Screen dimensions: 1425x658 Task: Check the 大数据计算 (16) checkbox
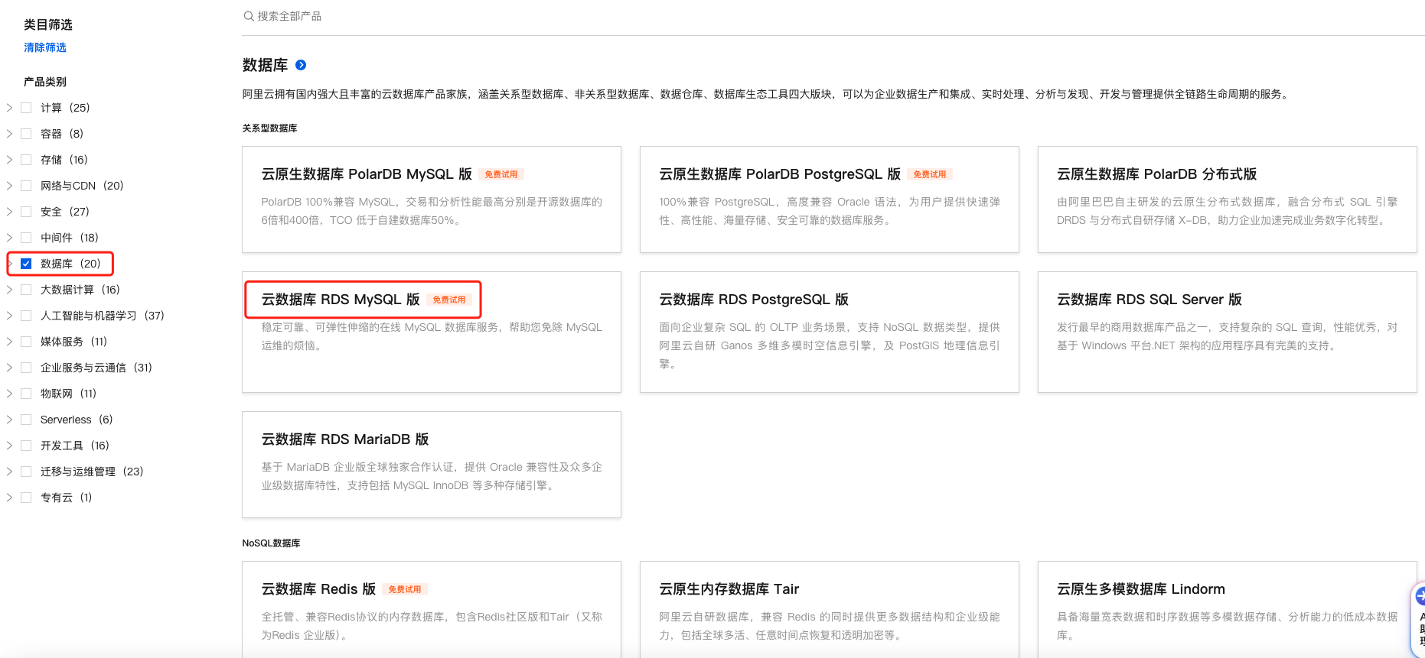(26, 290)
